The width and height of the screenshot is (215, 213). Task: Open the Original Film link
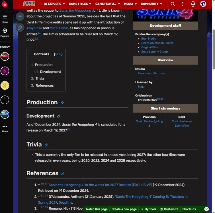(150, 47)
